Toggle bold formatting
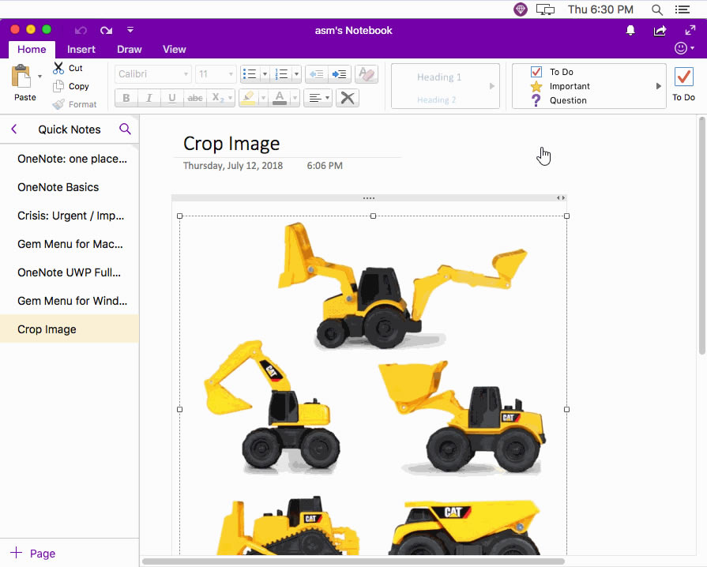This screenshot has width=707, height=567. coord(125,97)
